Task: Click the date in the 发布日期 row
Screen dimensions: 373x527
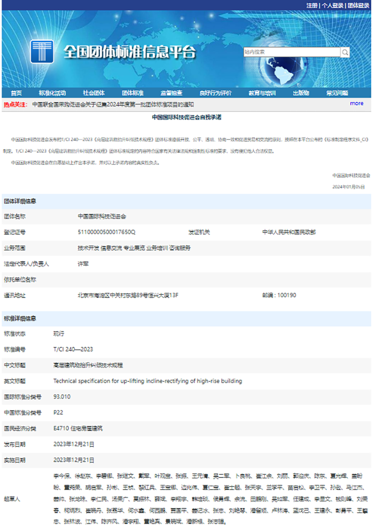Action: (74, 445)
